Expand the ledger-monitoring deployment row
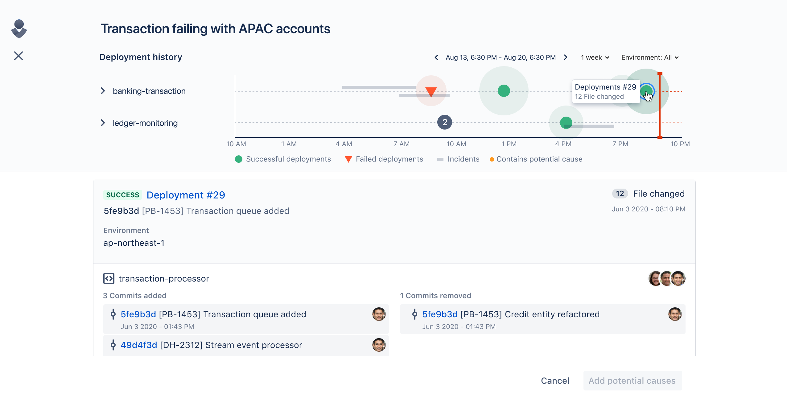Image resolution: width=787 pixels, height=404 pixels. point(102,123)
